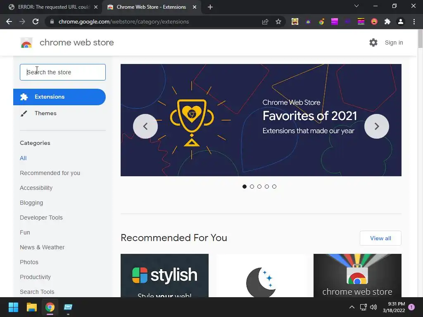Open the solid magenta striped extension icon
This screenshot has width=423, height=317.
tap(335, 21)
